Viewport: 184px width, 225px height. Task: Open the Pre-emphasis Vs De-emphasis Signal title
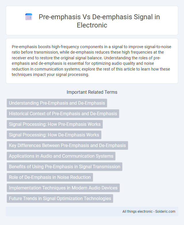pos(99,21)
